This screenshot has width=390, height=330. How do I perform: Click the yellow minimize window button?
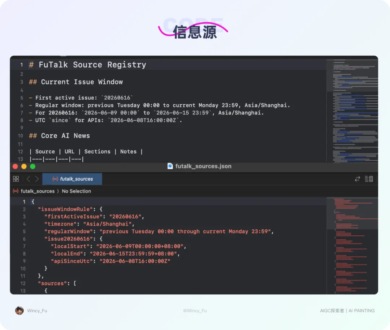coord(24,166)
